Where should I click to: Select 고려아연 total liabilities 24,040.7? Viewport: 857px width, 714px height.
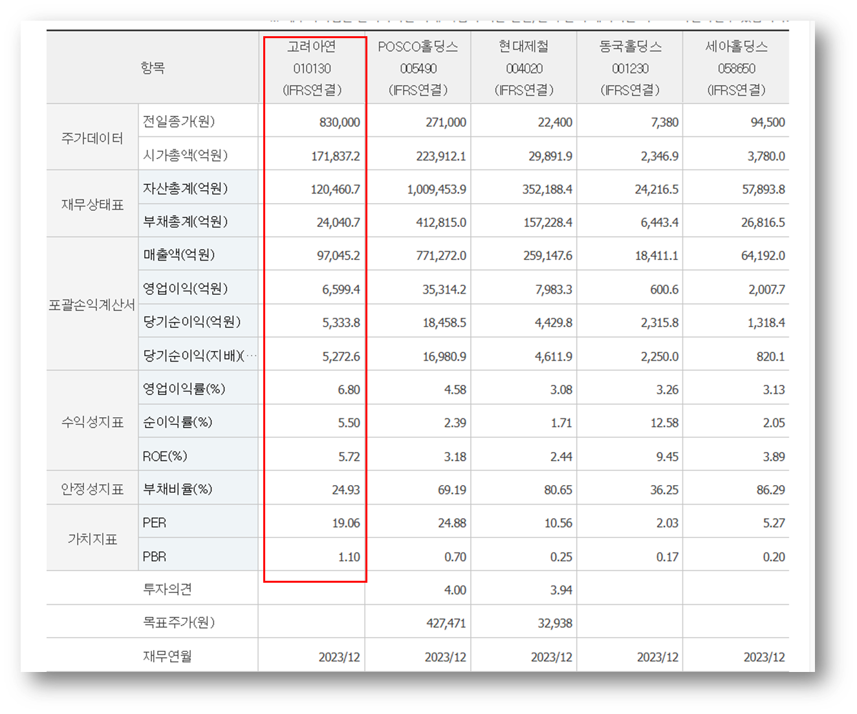[x=338, y=222]
